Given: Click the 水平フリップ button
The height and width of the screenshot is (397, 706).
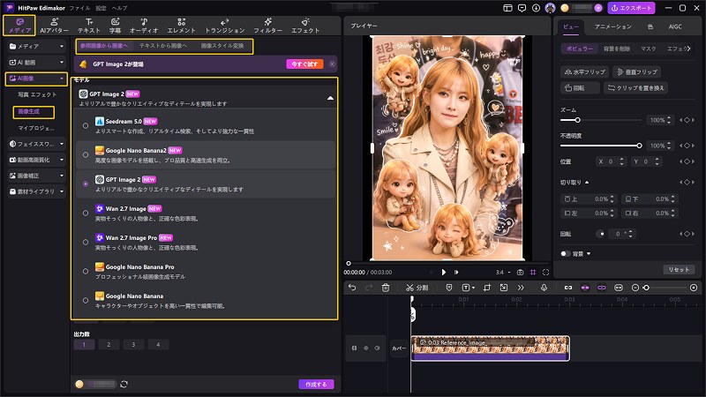Looking at the screenshot, I should point(585,71).
